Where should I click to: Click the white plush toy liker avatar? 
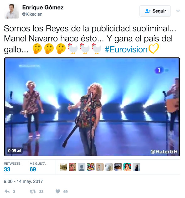pyautogui.click(x=109, y=167)
